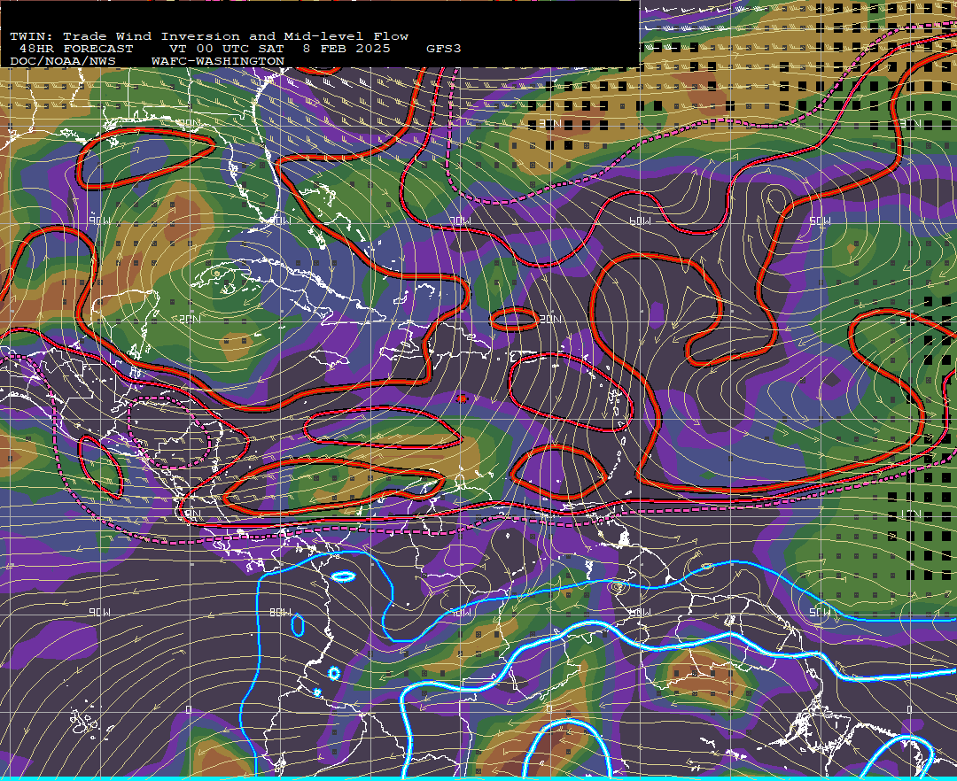Click the '30N' label on the 65W meridian
The height and width of the screenshot is (781, 957).
pos(550,124)
